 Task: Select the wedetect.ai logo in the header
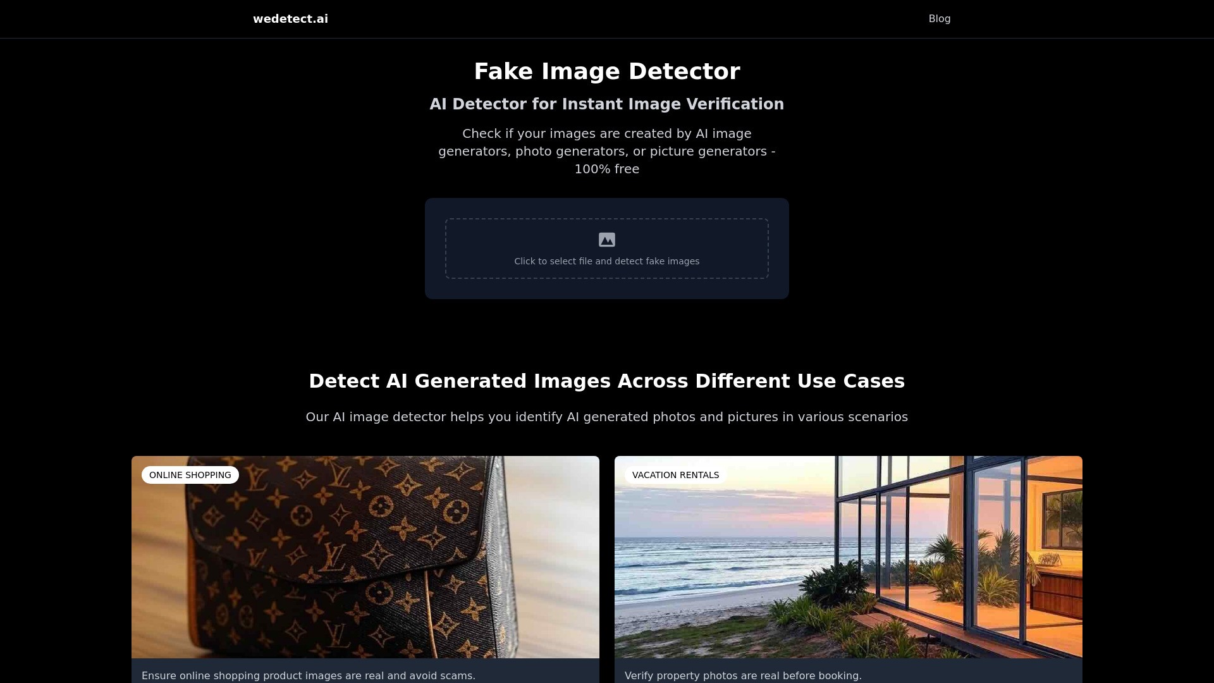290,18
